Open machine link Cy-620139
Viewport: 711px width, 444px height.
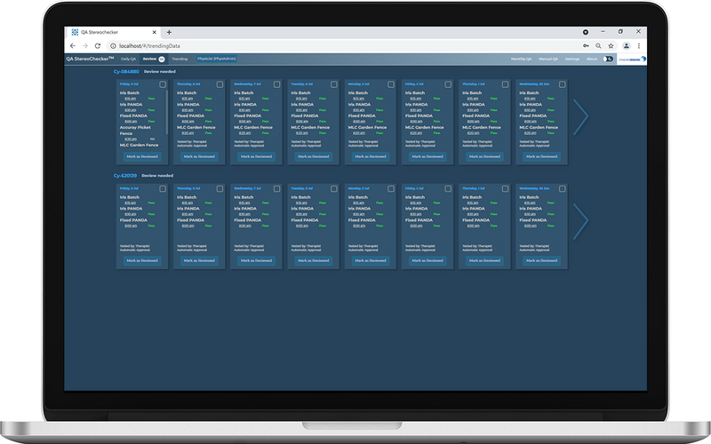(124, 176)
